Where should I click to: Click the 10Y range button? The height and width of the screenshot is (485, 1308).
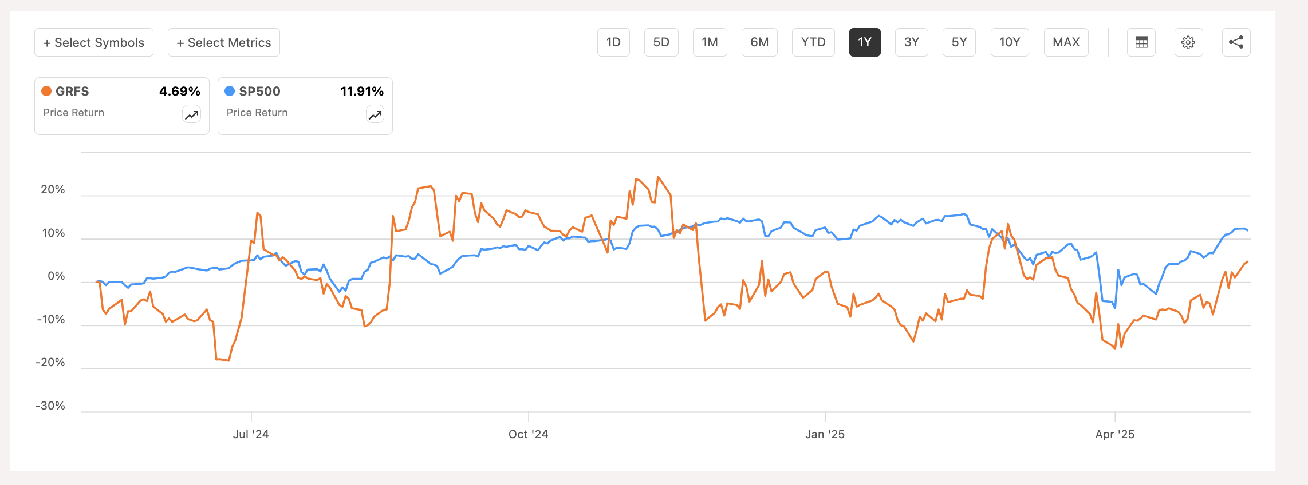click(x=1009, y=42)
